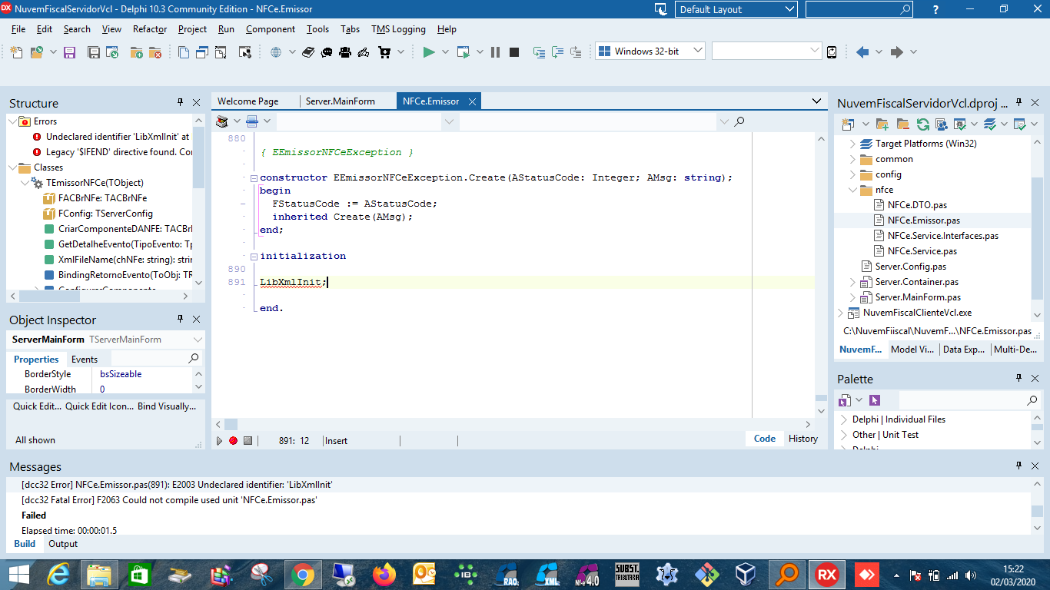Open Firefox from taskbar
This screenshot has width=1050, height=590.
[384, 574]
